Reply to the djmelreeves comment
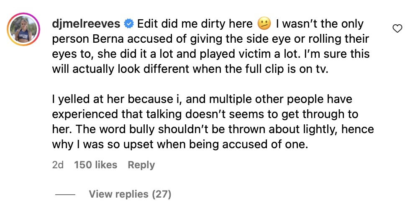 pyautogui.click(x=141, y=165)
